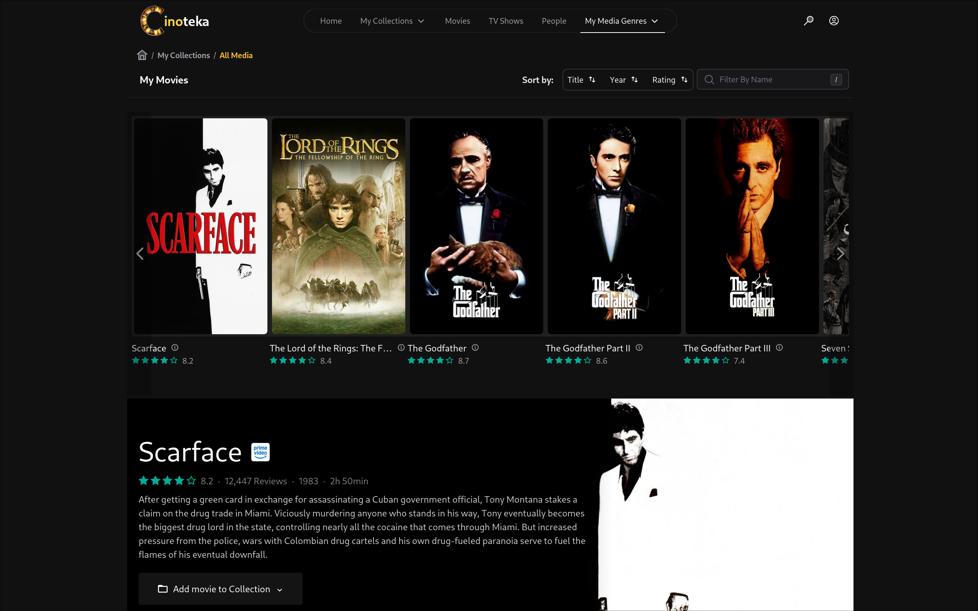978x611 pixels.
Task: Sort movies by Title
Action: click(x=582, y=80)
